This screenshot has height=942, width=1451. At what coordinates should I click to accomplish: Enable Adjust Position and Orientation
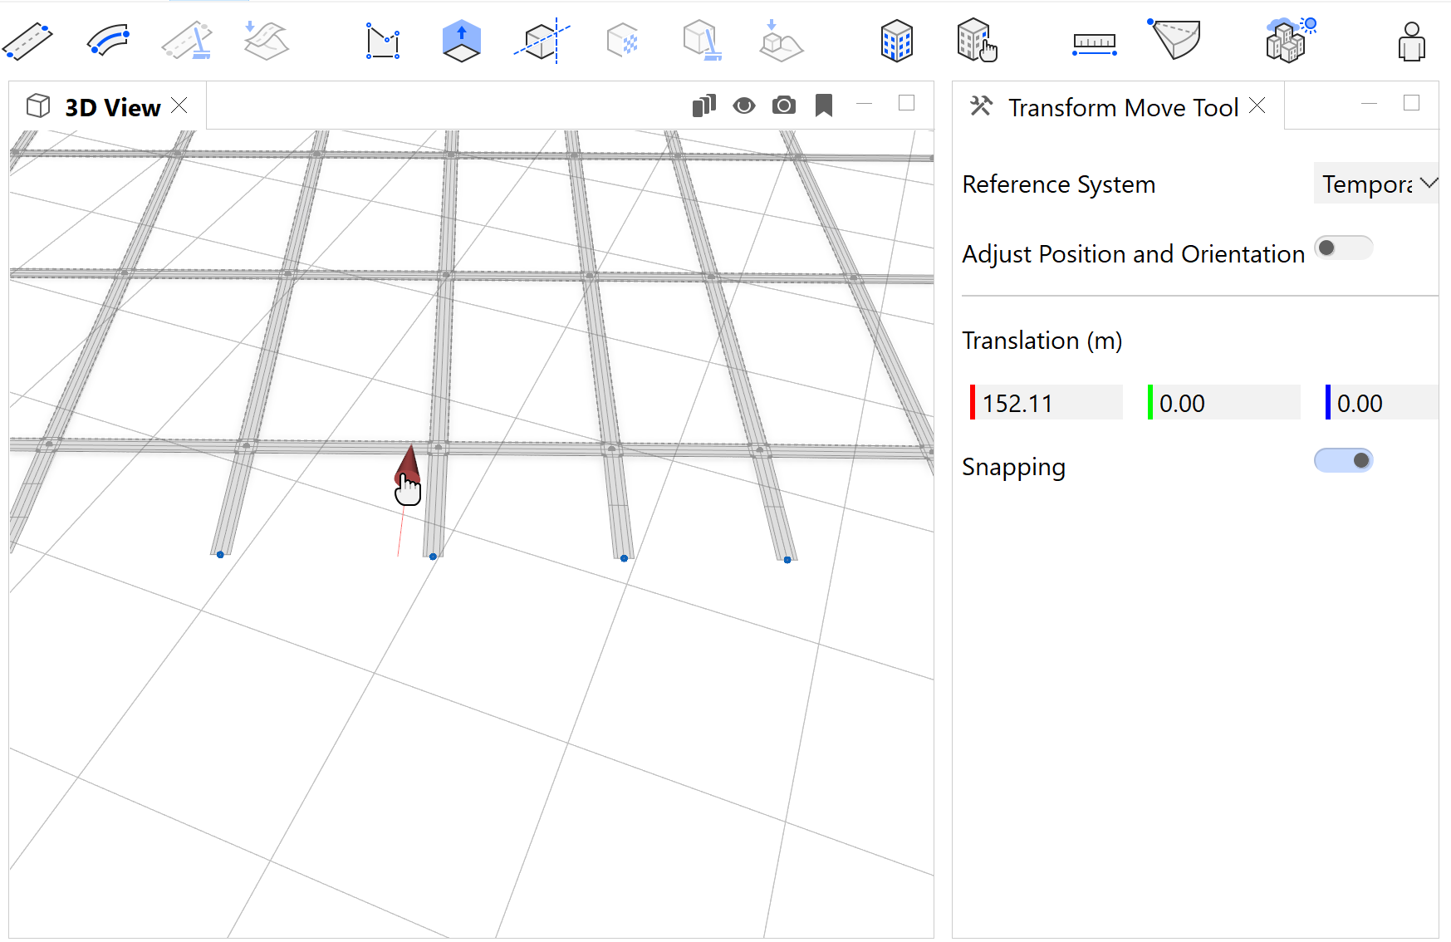pyautogui.click(x=1343, y=248)
